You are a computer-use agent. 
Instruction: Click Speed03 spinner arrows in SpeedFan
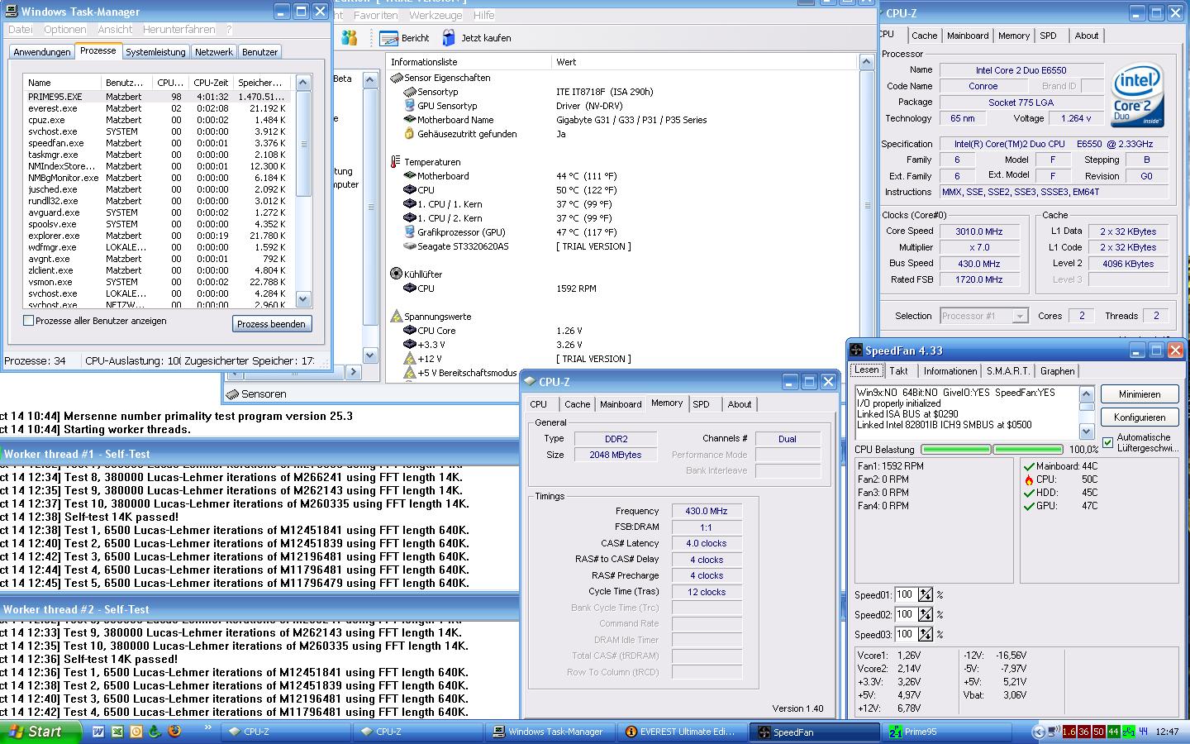click(926, 634)
